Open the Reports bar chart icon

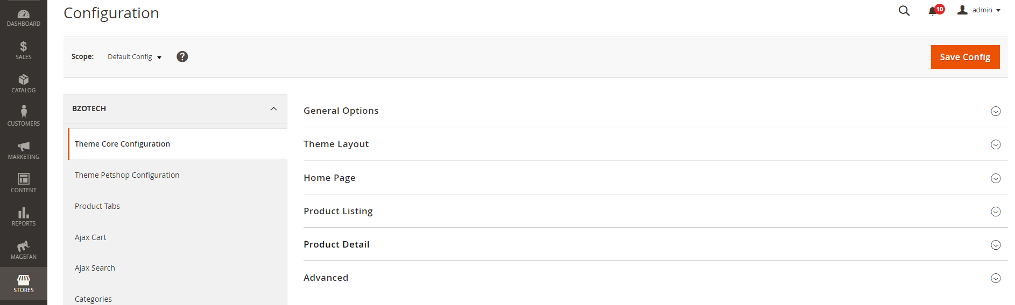tap(24, 217)
